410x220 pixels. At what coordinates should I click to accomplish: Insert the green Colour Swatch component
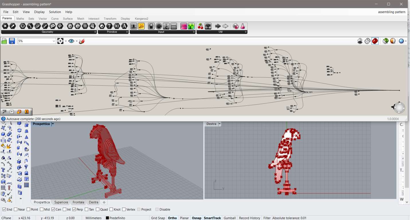[x=191, y=26]
